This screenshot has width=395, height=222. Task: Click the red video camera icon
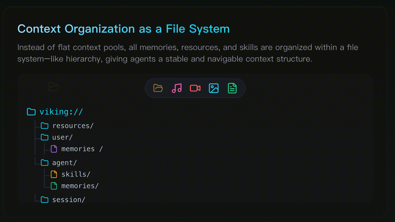coord(195,88)
